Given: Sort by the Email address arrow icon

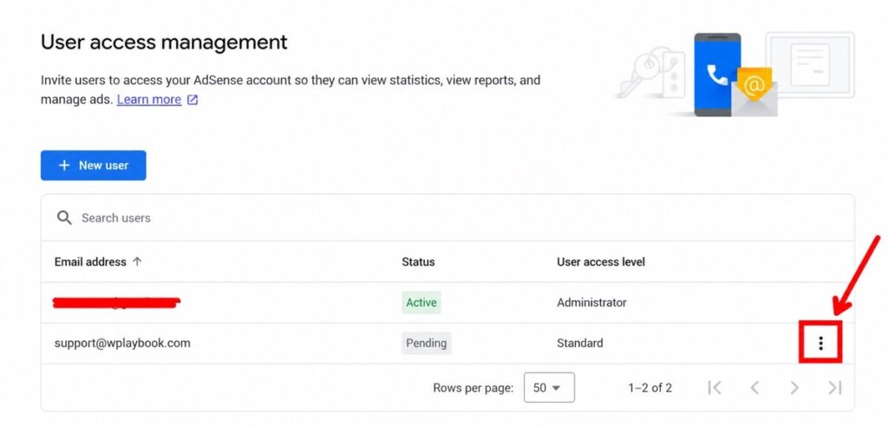Looking at the screenshot, I should point(136,262).
